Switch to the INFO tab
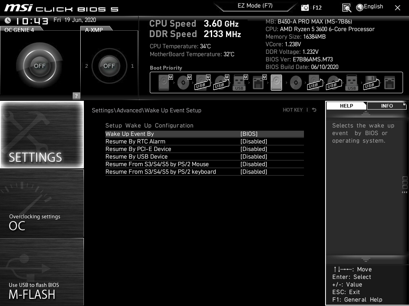 pyautogui.click(x=387, y=106)
